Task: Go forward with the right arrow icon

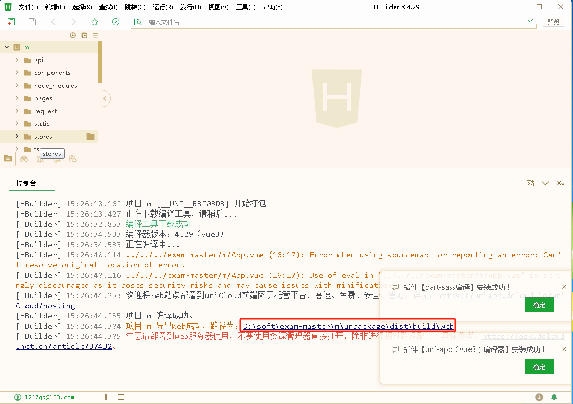Action: click(x=74, y=22)
